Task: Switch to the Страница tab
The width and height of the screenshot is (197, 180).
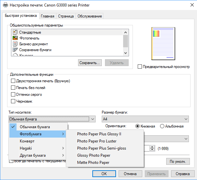Action: [66, 16]
